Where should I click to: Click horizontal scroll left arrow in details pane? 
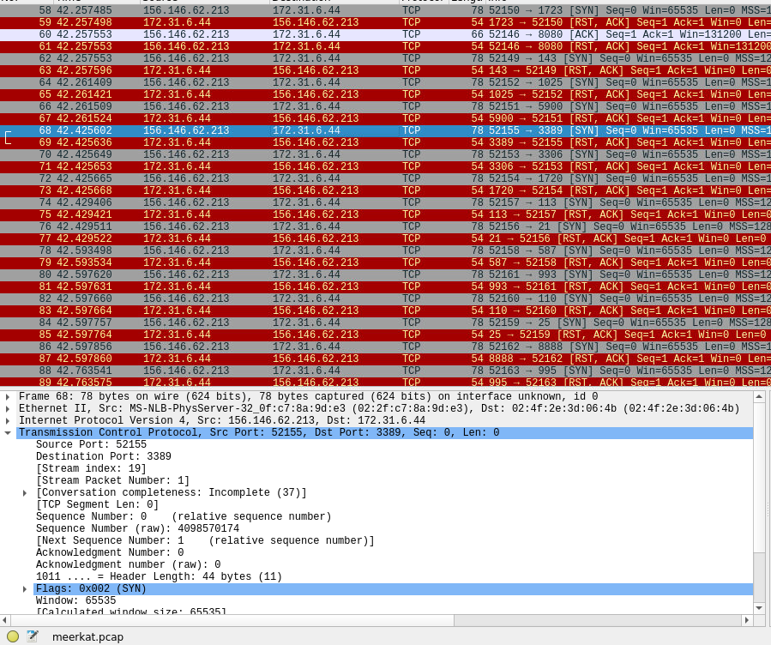(5, 620)
